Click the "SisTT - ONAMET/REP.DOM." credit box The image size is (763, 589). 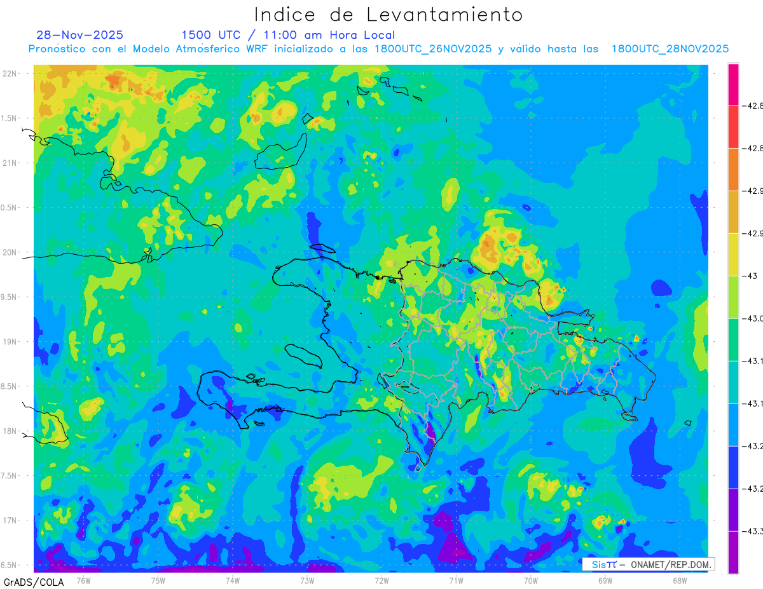coord(648,564)
